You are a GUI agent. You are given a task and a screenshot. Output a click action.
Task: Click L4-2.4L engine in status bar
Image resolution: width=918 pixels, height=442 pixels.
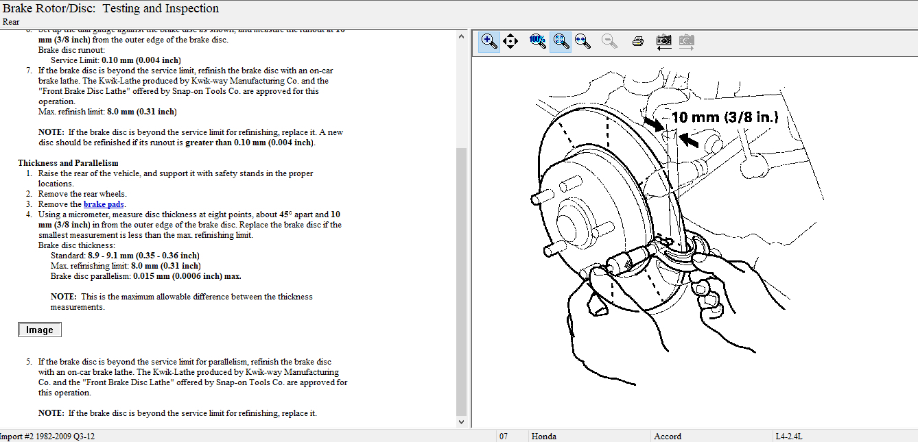tap(790, 437)
